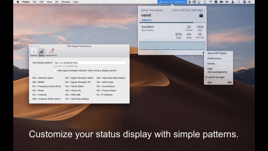Click the display pattern text field

90,63
